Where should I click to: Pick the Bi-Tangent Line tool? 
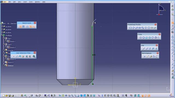150,48
